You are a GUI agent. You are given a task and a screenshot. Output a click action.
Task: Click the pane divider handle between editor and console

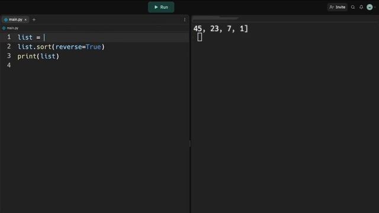(x=190, y=144)
